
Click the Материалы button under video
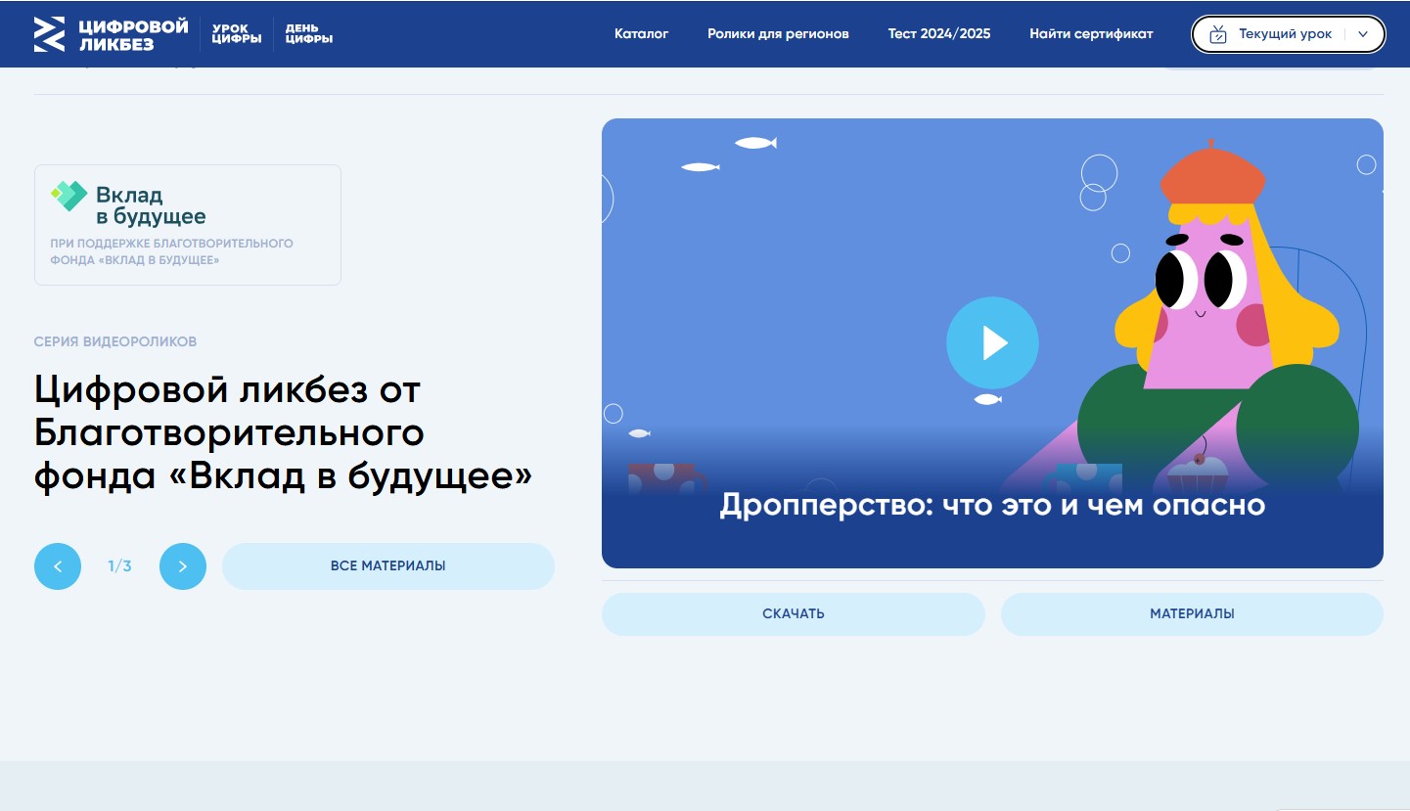pyautogui.click(x=1192, y=614)
